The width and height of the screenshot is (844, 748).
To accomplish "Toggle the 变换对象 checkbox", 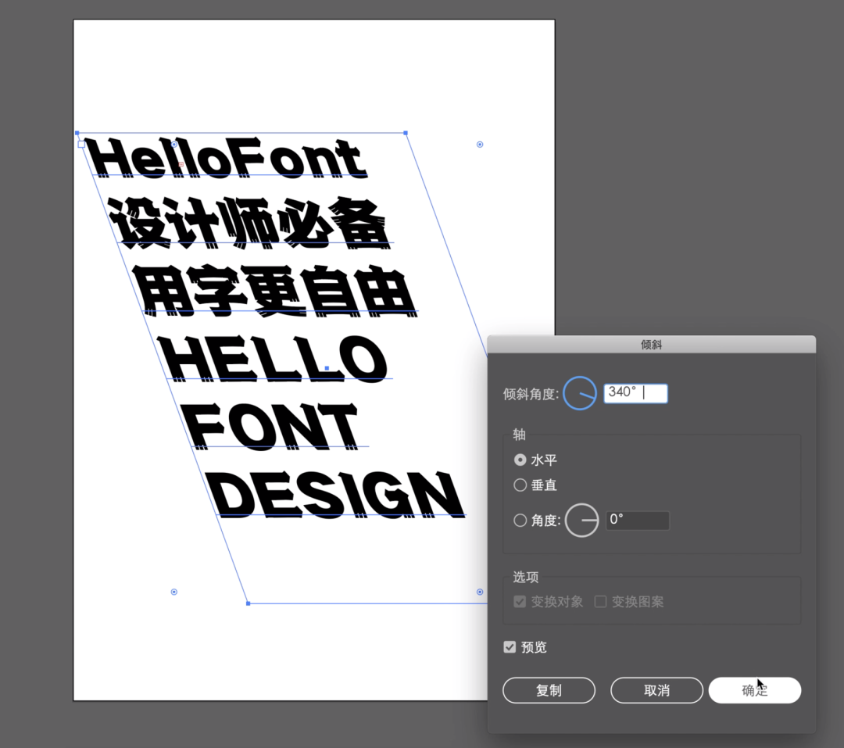I will (x=520, y=602).
